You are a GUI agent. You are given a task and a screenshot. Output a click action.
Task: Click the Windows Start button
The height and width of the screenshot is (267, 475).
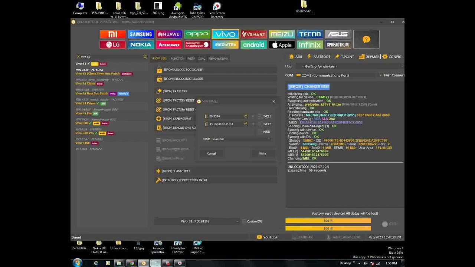click(77, 263)
